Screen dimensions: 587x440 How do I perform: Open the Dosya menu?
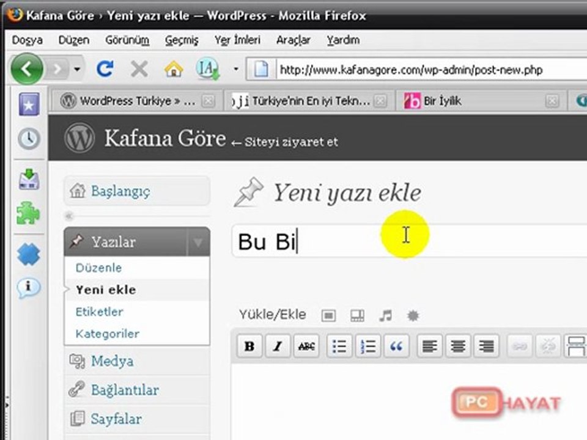(27, 40)
